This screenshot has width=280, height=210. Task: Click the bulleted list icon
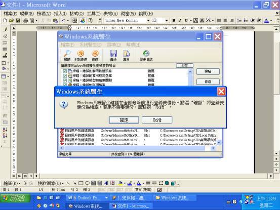(x=246, y=21)
